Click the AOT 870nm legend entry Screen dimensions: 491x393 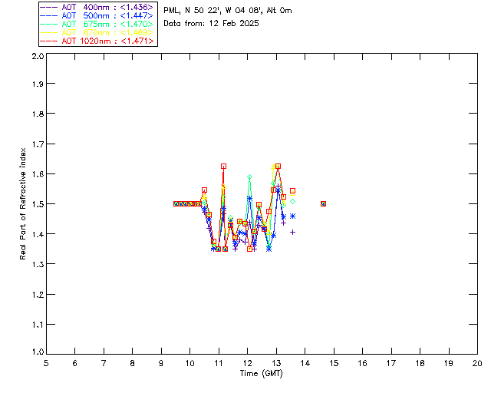97,32
